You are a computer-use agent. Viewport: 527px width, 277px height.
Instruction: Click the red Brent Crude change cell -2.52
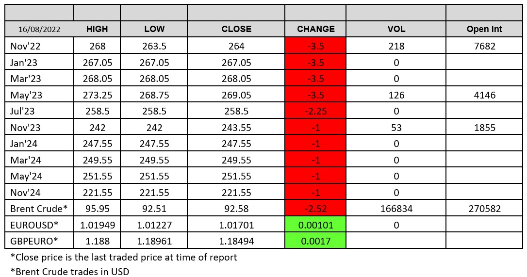[x=315, y=209]
